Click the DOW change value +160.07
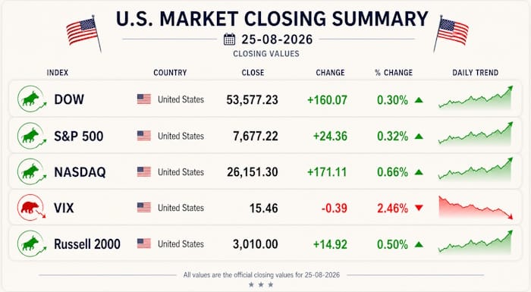Screen dimensions: 531x292 coord(327,100)
